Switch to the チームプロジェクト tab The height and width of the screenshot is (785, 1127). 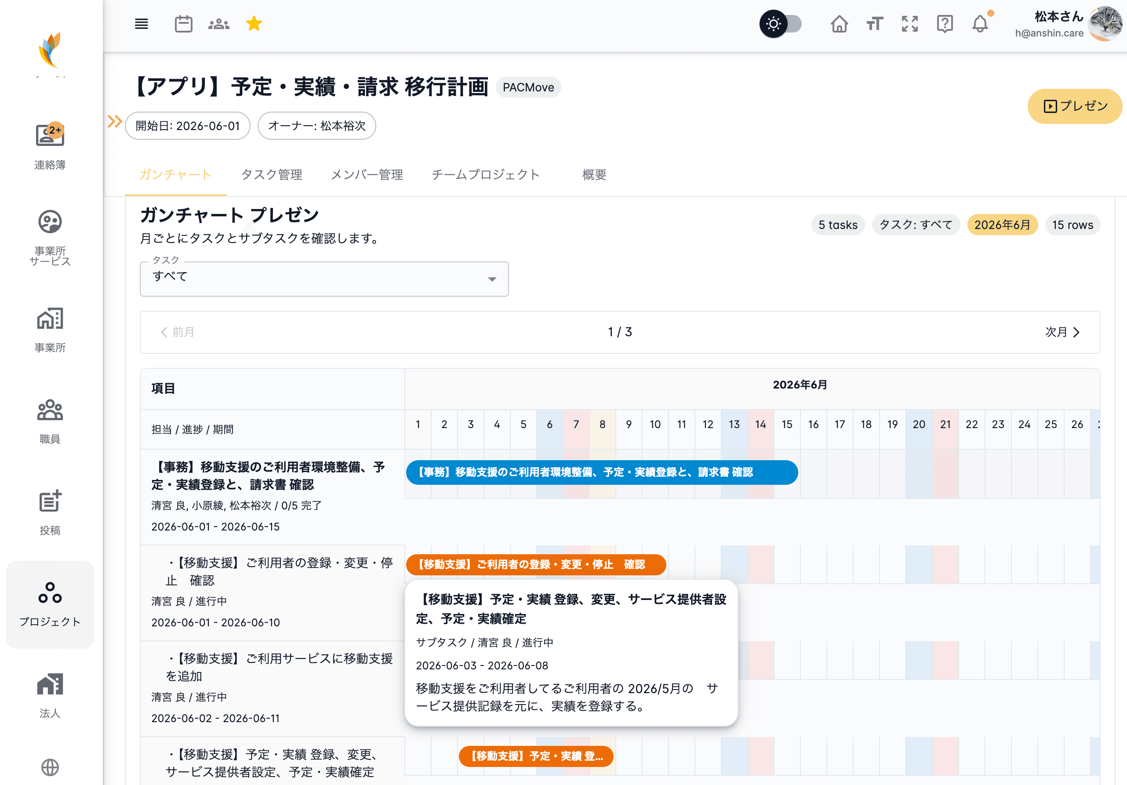coord(485,174)
